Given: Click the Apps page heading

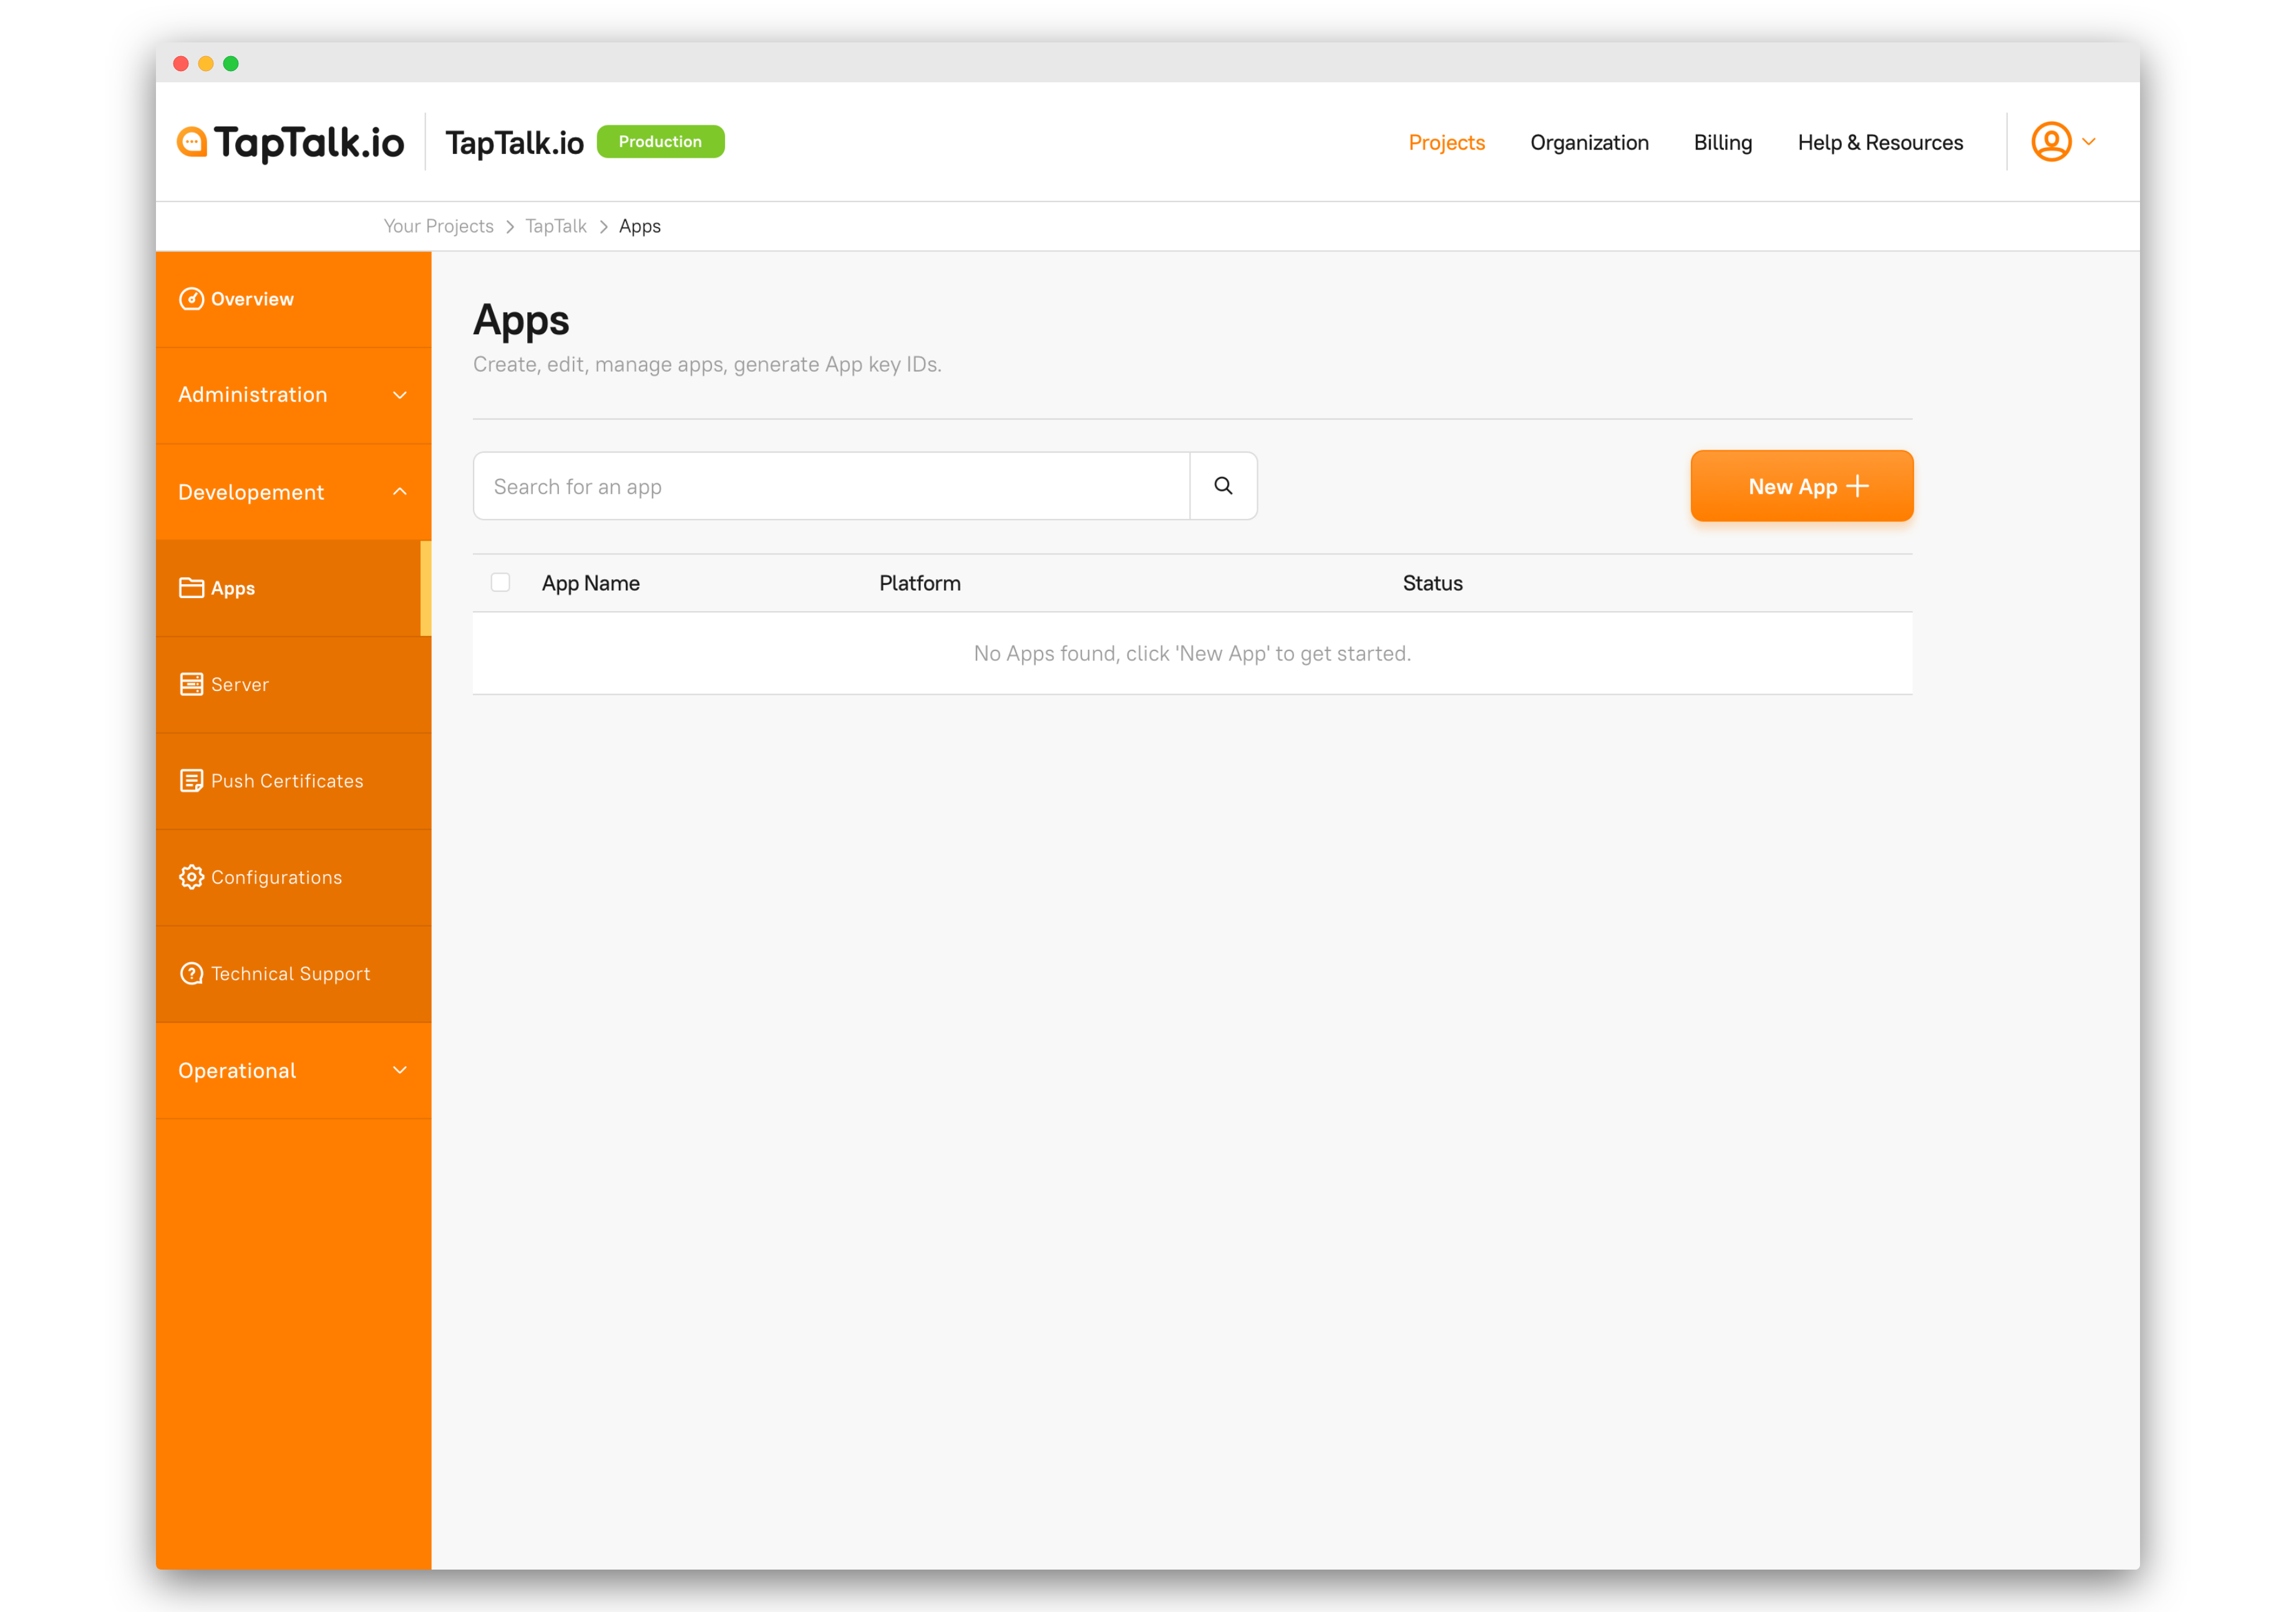Looking at the screenshot, I should pos(521,321).
